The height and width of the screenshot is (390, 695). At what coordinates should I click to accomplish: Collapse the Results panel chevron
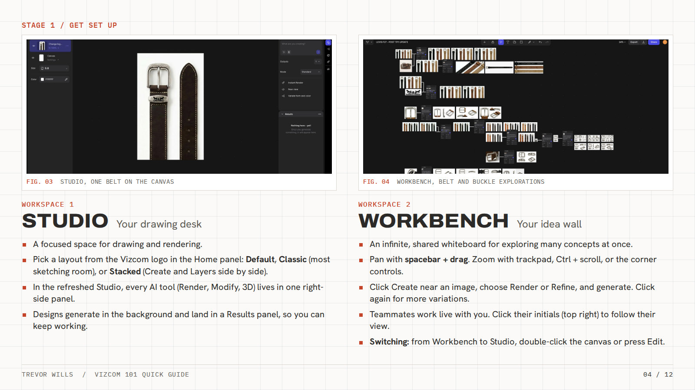coord(282,114)
